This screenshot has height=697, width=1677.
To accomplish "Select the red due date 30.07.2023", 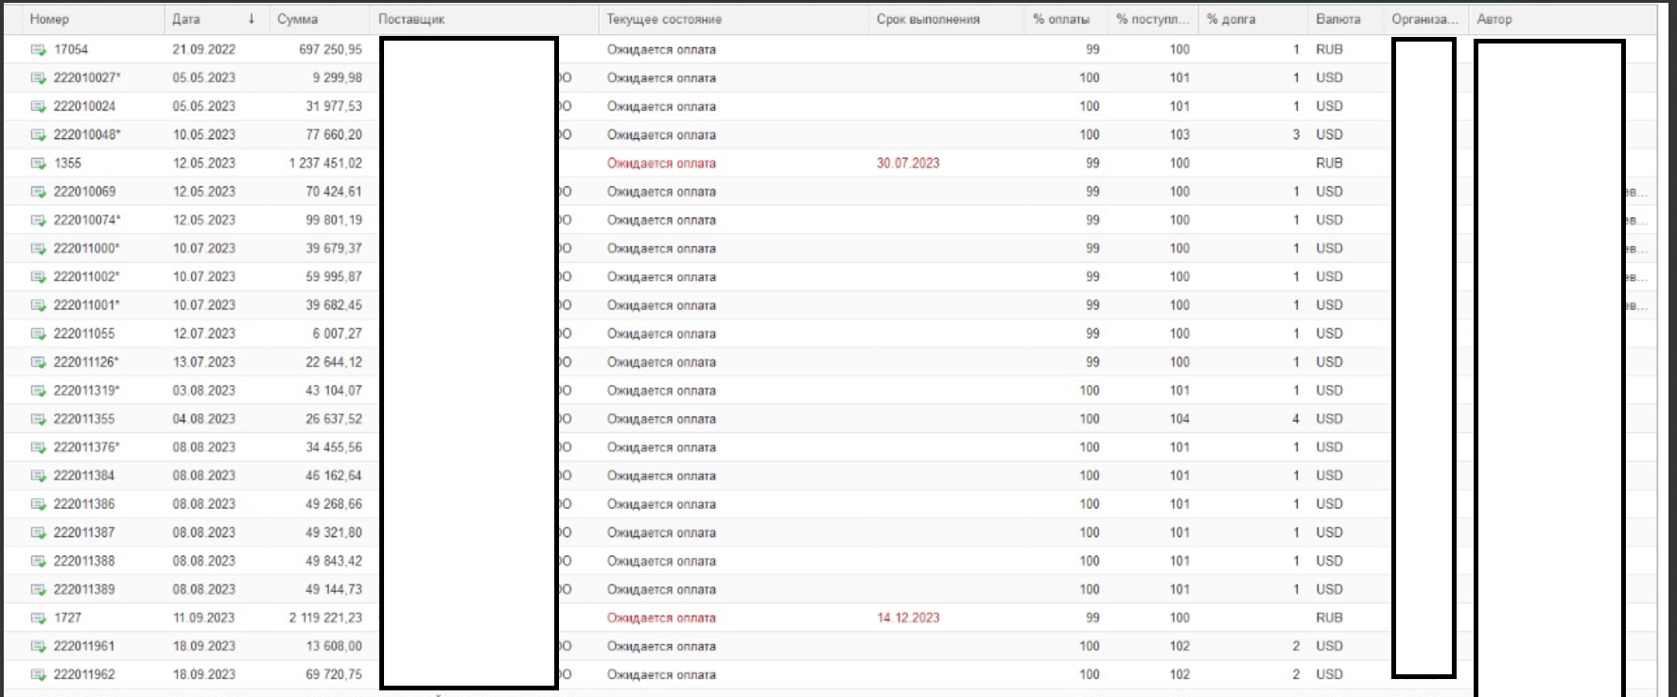I will [908, 164].
